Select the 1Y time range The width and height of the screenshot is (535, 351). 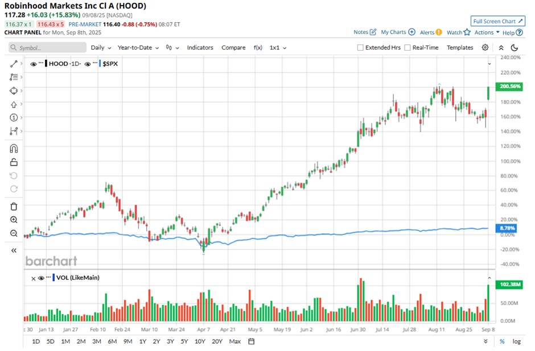click(x=143, y=341)
